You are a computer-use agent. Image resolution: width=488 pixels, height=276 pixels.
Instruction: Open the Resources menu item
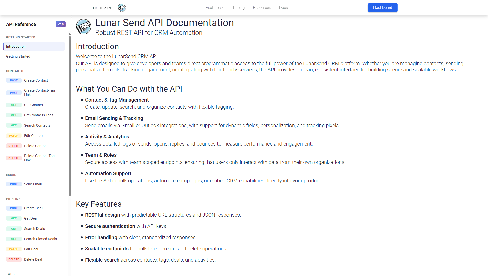tap(262, 8)
